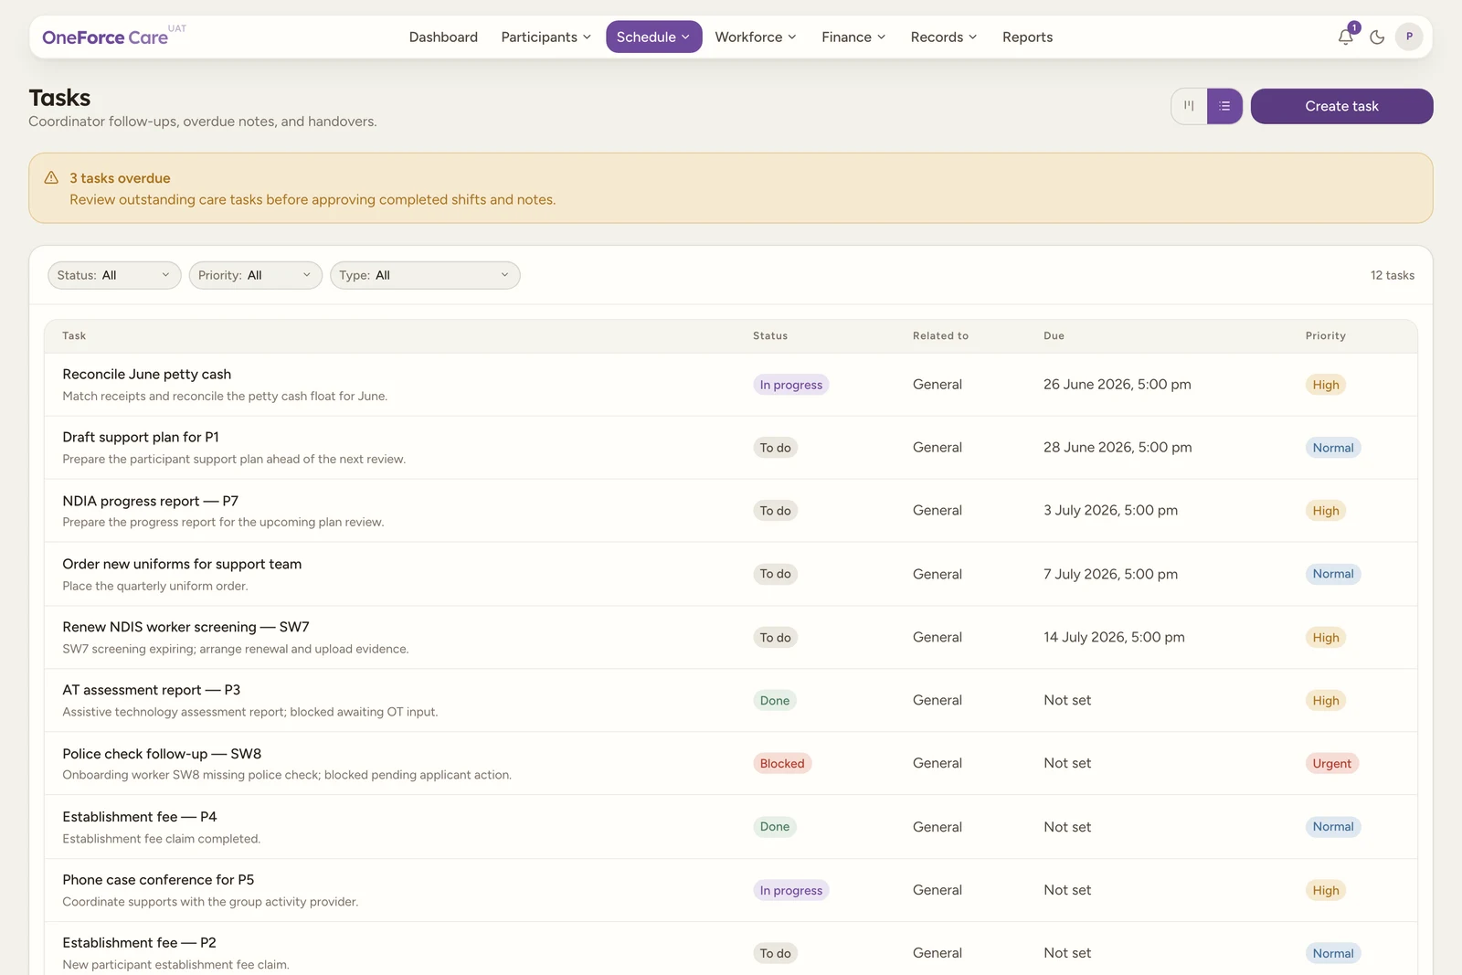1462x975 pixels.
Task: Open the Priority filter dropdown
Action: pyautogui.click(x=255, y=275)
